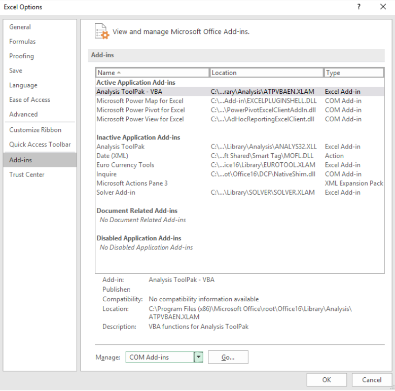395x391 pixels.
Task: Click the EUROTOOL.XLAM location cell
Action: click(x=263, y=165)
